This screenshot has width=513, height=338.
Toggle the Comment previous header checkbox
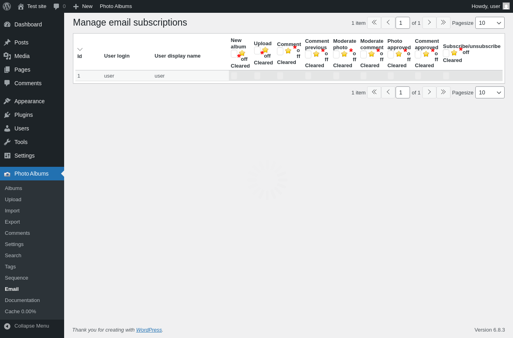308,54
